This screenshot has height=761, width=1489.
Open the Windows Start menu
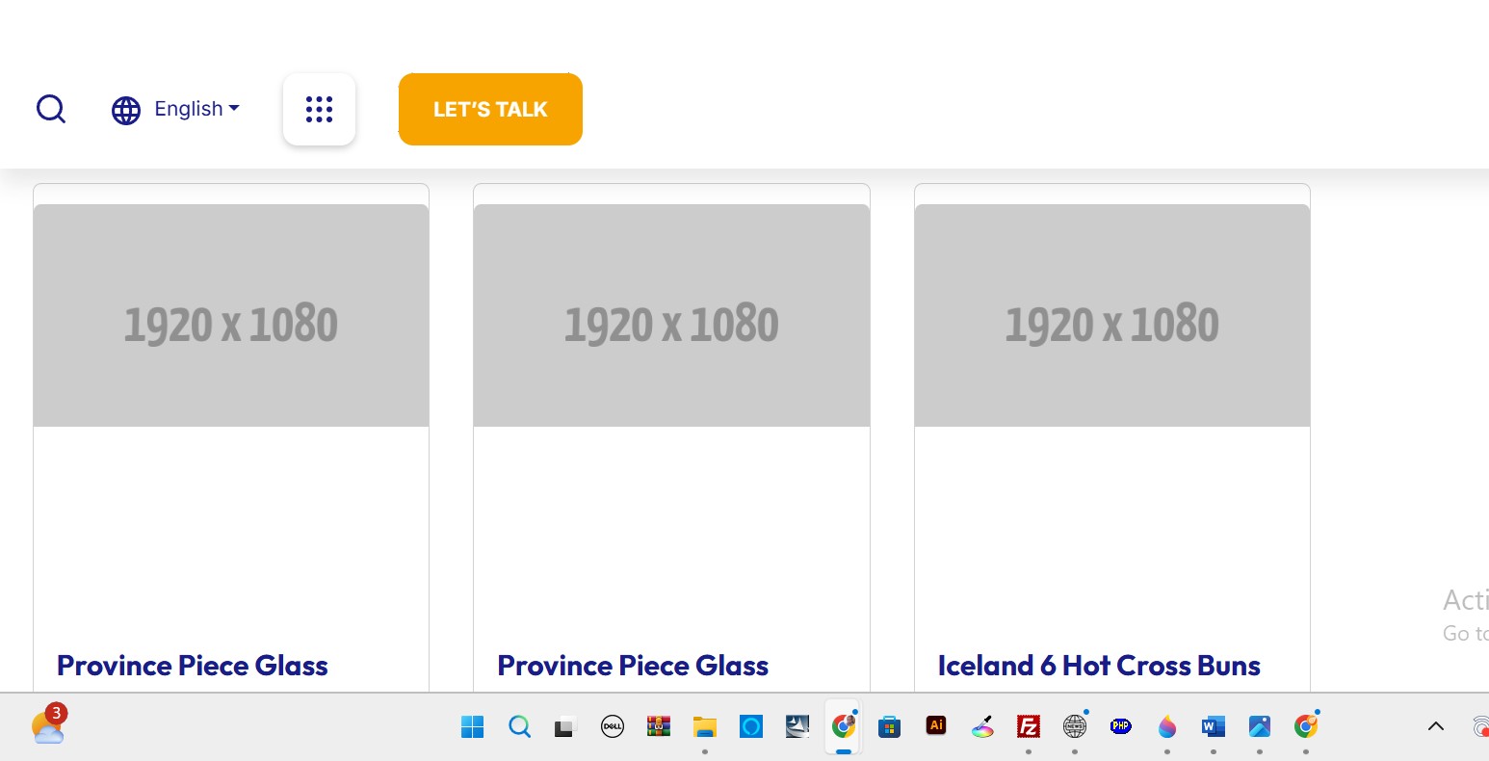tap(473, 726)
